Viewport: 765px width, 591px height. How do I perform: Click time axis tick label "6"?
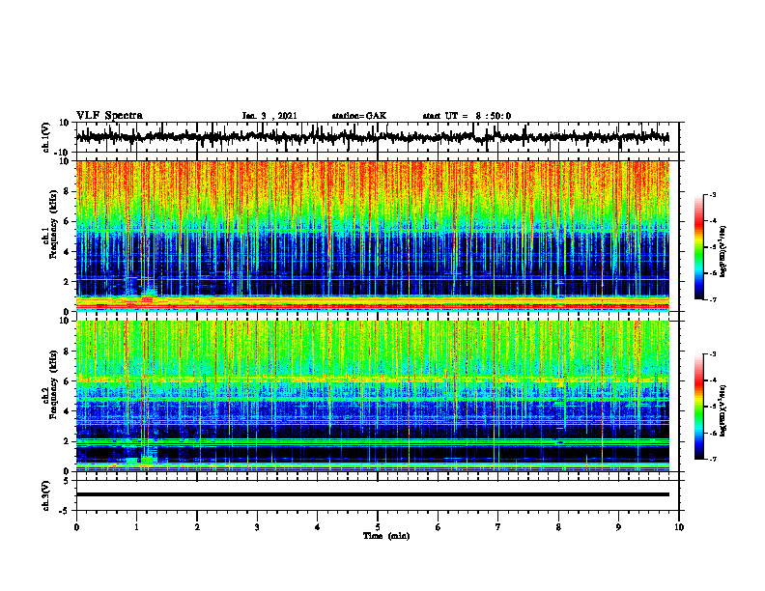tap(439, 527)
